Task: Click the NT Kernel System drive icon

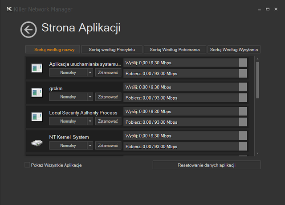Action: click(x=37, y=143)
